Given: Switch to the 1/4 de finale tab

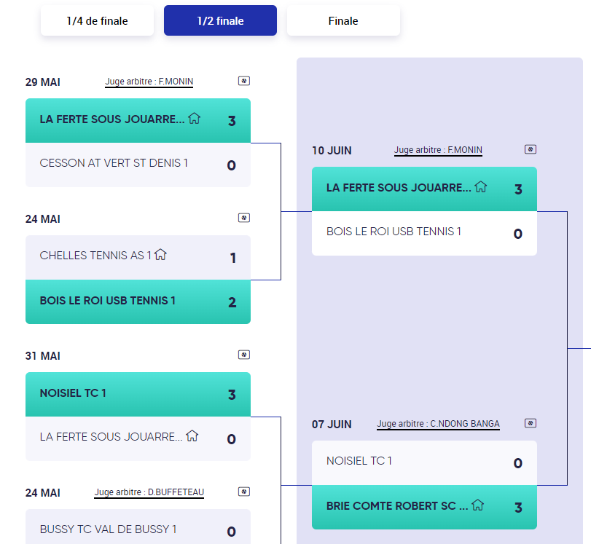Looking at the screenshot, I should (x=97, y=20).
